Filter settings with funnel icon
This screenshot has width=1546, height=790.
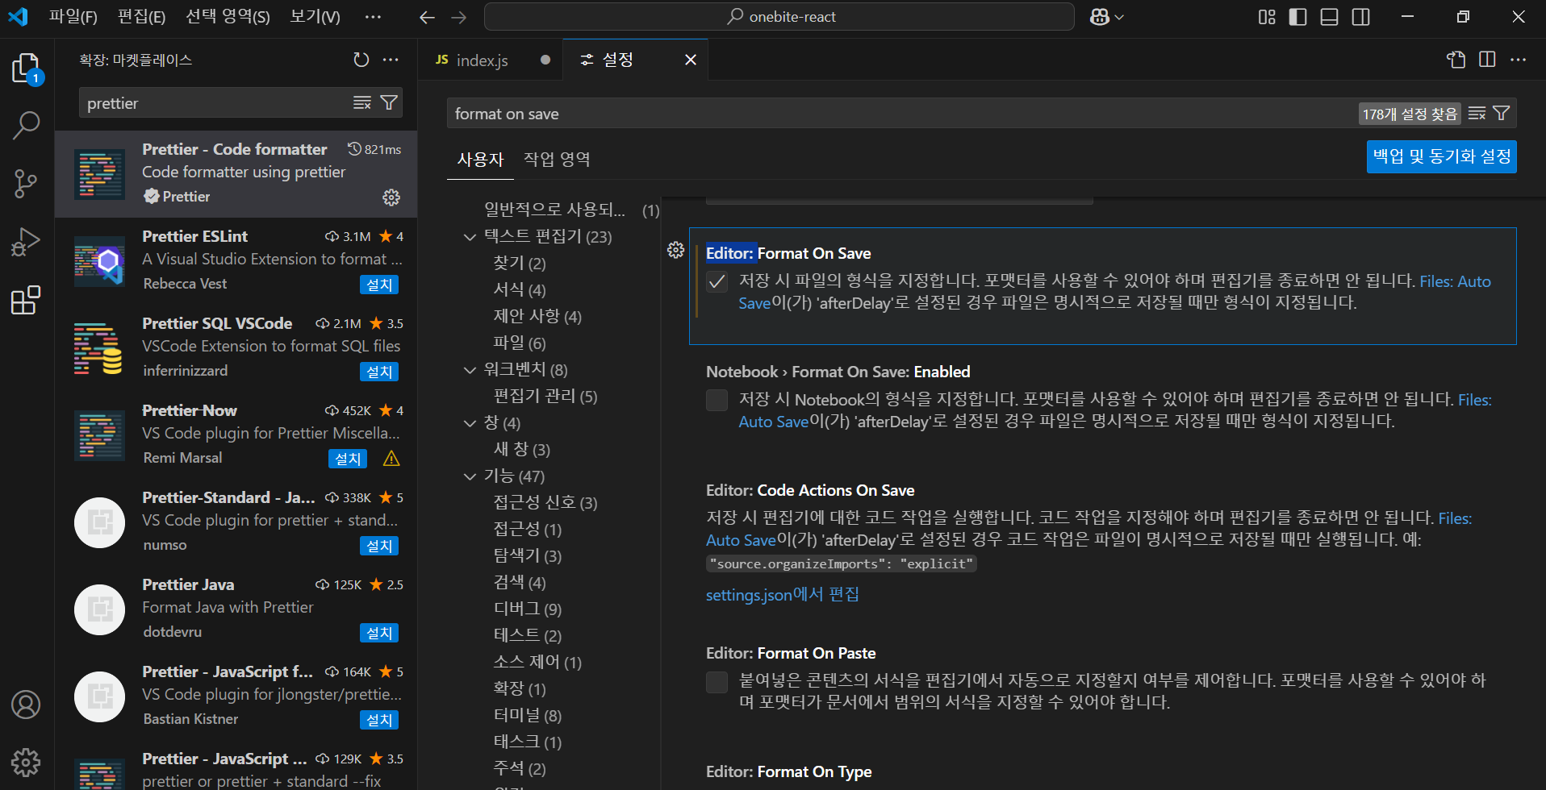1502,114
